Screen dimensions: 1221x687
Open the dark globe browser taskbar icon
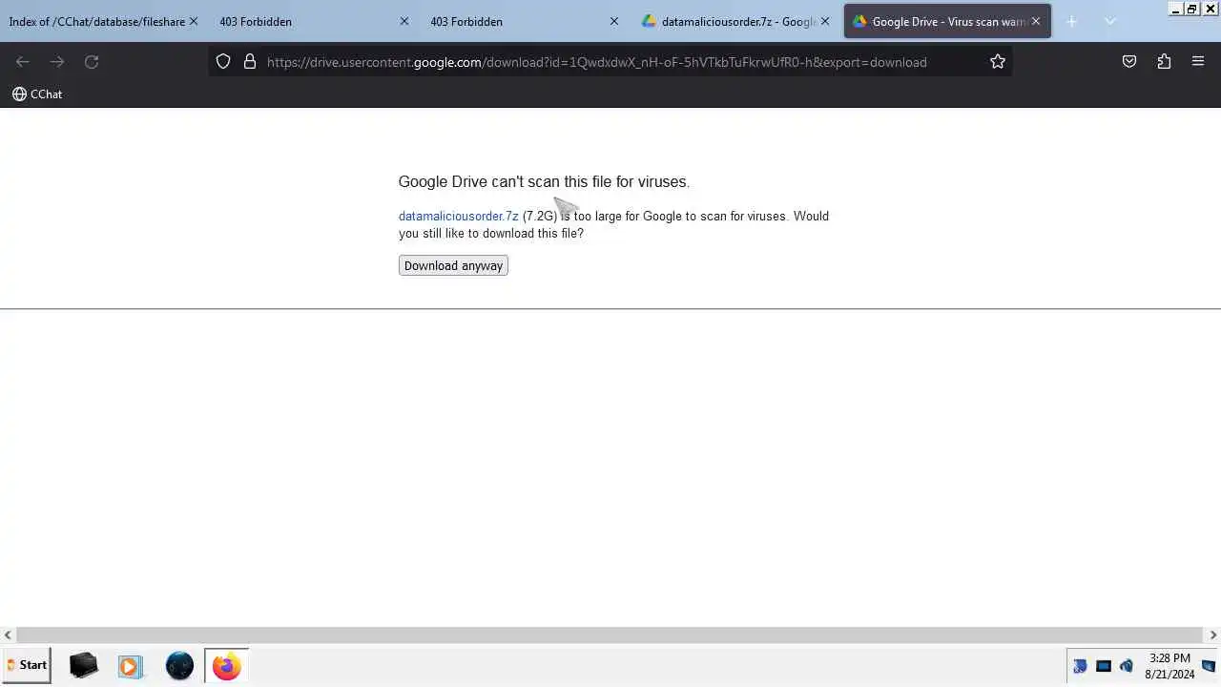click(179, 665)
